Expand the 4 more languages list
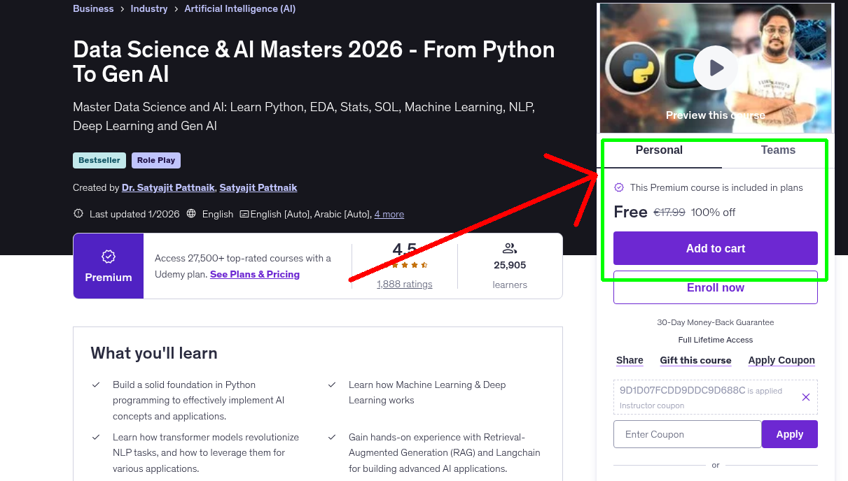The height and width of the screenshot is (481, 848). click(x=389, y=214)
